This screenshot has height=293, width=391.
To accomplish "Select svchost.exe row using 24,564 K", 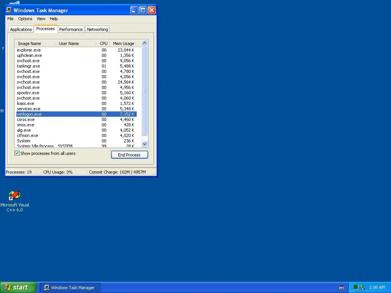I will click(x=76, y=82).
